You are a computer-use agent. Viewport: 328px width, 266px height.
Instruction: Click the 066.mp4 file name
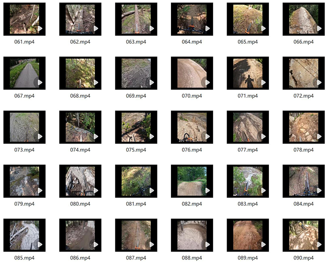(304, 42)
